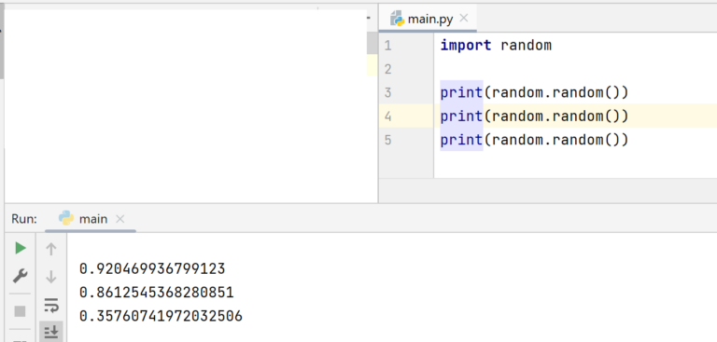The height and width of the screenshot is (342, 717).
Task: Open run configuration wrench icon
Action: pos(21,276)
